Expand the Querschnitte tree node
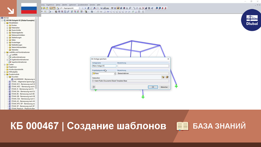The height and width of the screenshot is (147, 261). [7, 30]
